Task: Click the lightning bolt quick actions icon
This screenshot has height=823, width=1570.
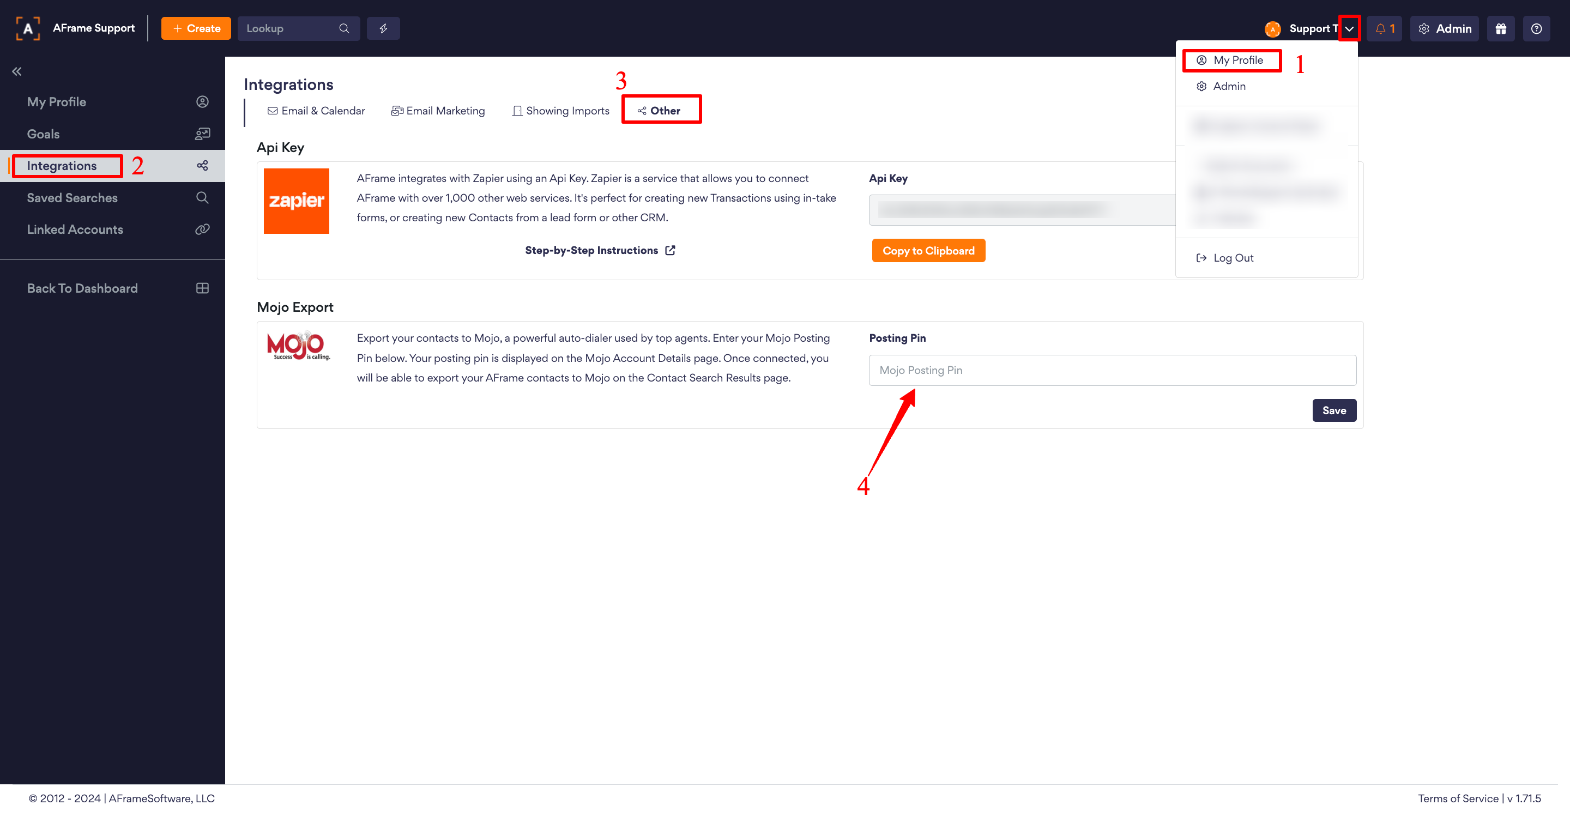Action: coord(383,29)
